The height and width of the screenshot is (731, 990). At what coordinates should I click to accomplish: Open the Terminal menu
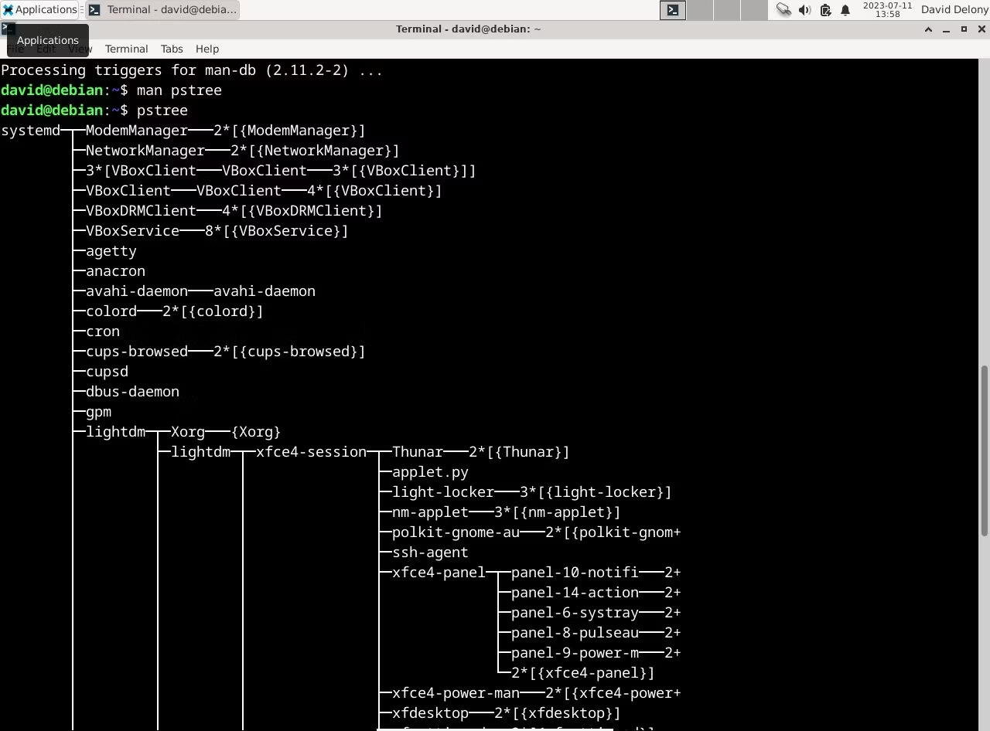126,49
